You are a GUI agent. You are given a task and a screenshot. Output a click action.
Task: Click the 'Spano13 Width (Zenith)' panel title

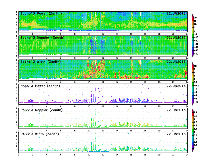click(x=40, y=62)
